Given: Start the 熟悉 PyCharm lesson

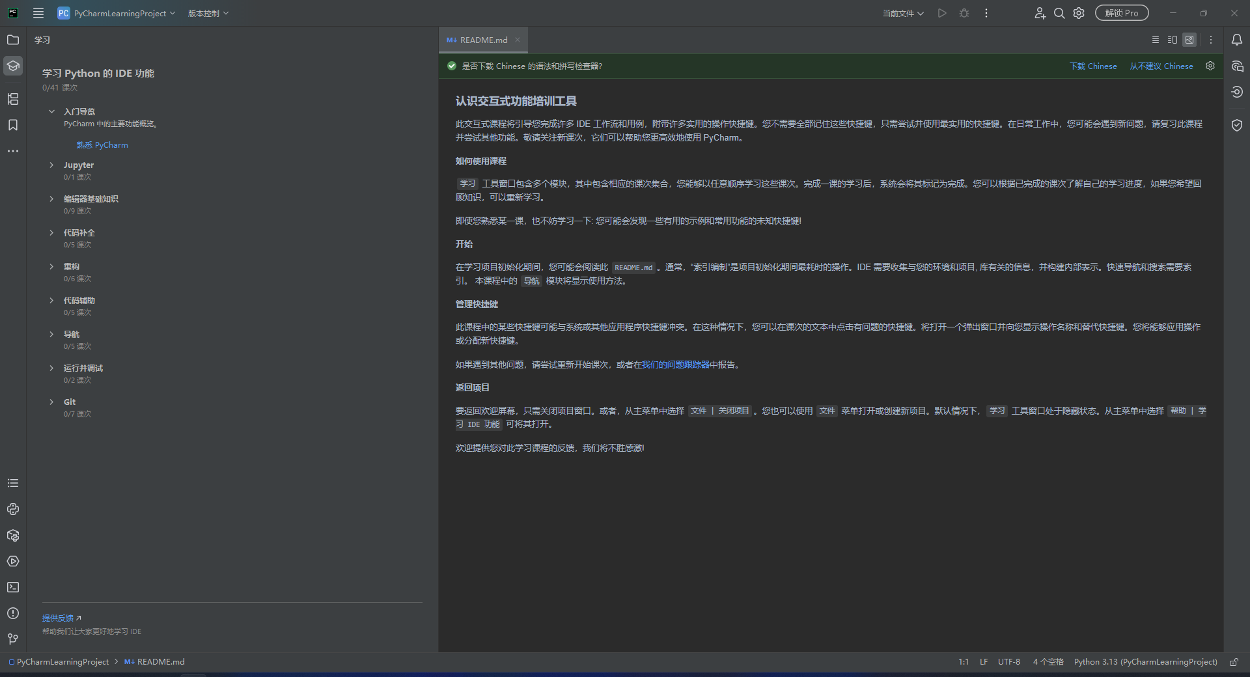Looking at the screenshot, I should 102,145.
